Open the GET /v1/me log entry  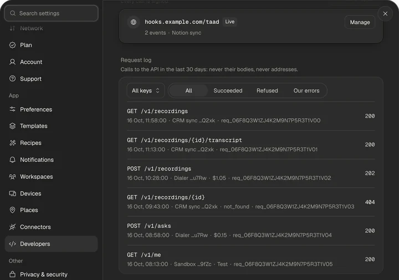pos(250,259)
